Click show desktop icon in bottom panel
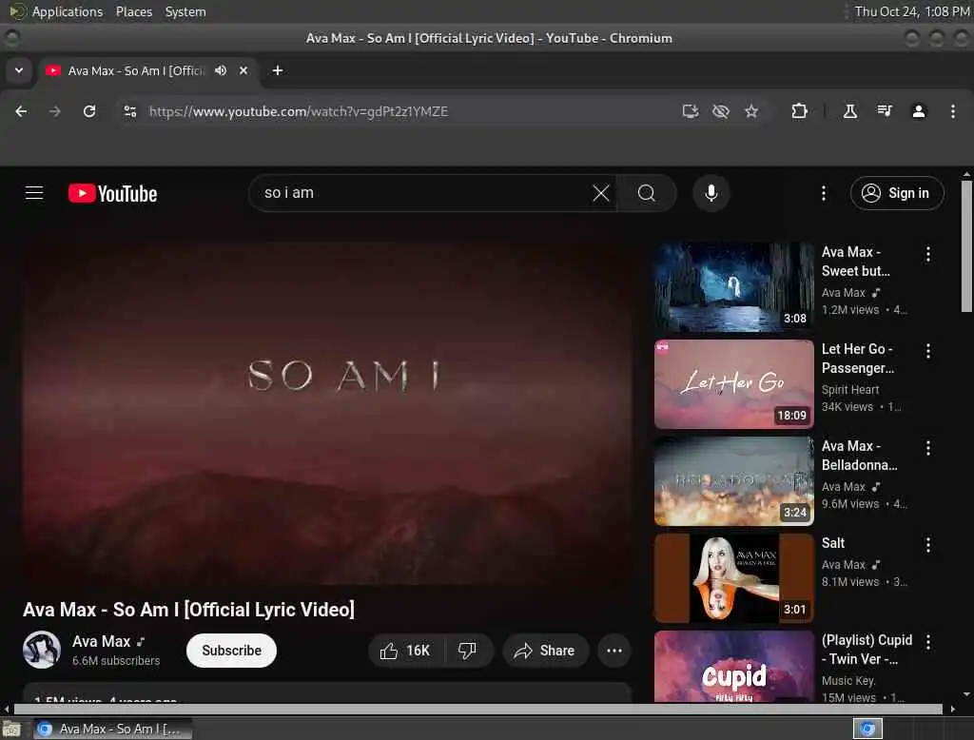 [x=11, y=729]
